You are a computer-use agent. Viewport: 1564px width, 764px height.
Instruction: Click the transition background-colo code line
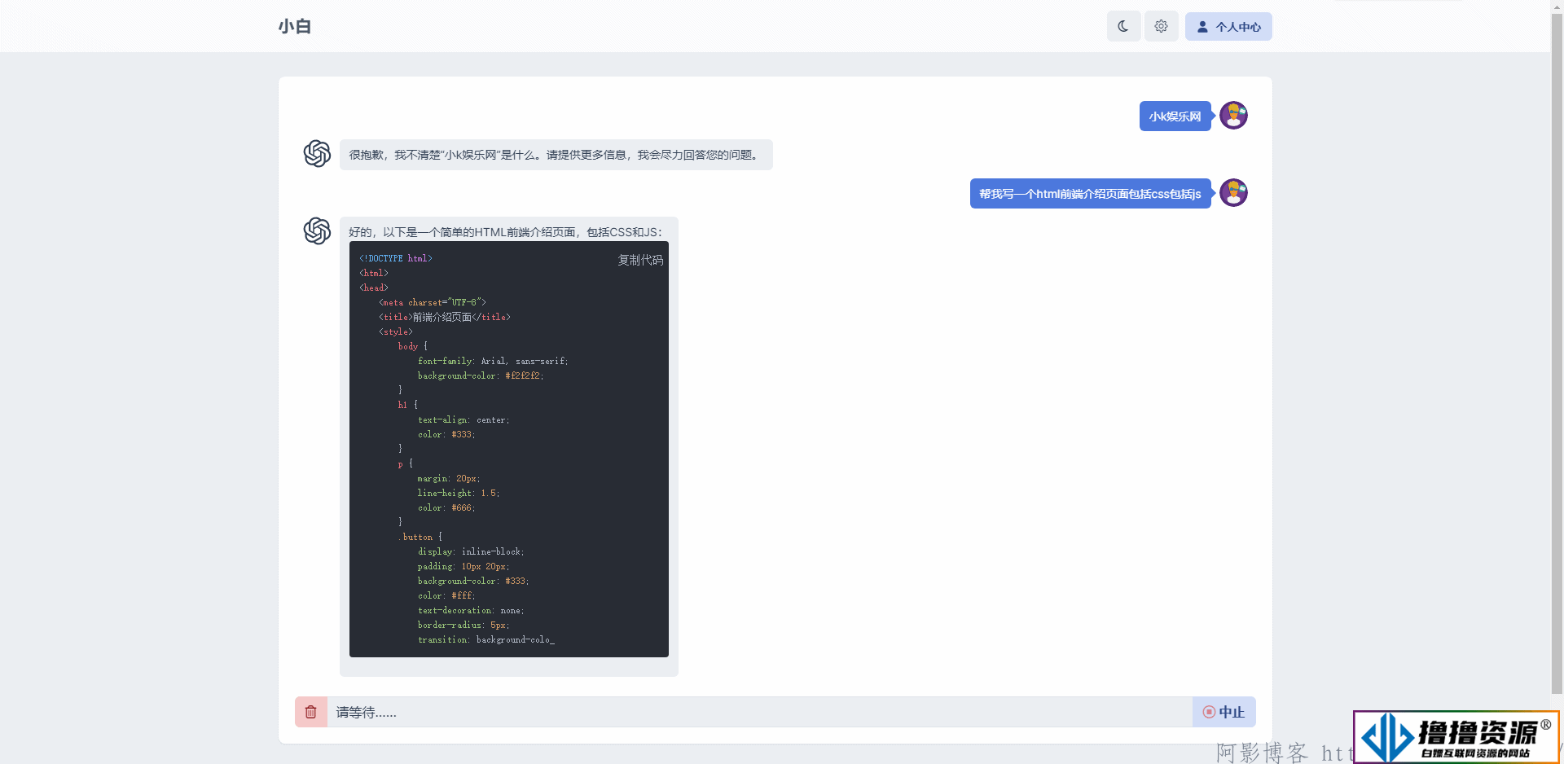pos(486,639)
